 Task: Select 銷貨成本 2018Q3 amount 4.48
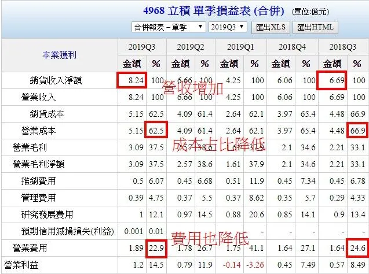coord(337,114)
